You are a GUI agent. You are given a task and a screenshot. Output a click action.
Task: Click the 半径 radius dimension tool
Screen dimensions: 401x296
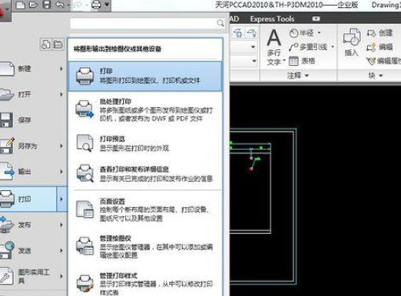(x=302, y=33)
